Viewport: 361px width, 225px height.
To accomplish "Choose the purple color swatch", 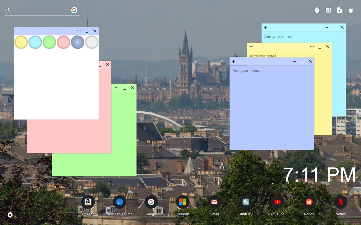I will (x=78, y=42).
